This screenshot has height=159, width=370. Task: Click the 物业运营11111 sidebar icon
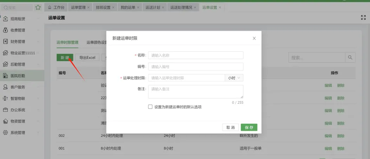coord(5,53)
